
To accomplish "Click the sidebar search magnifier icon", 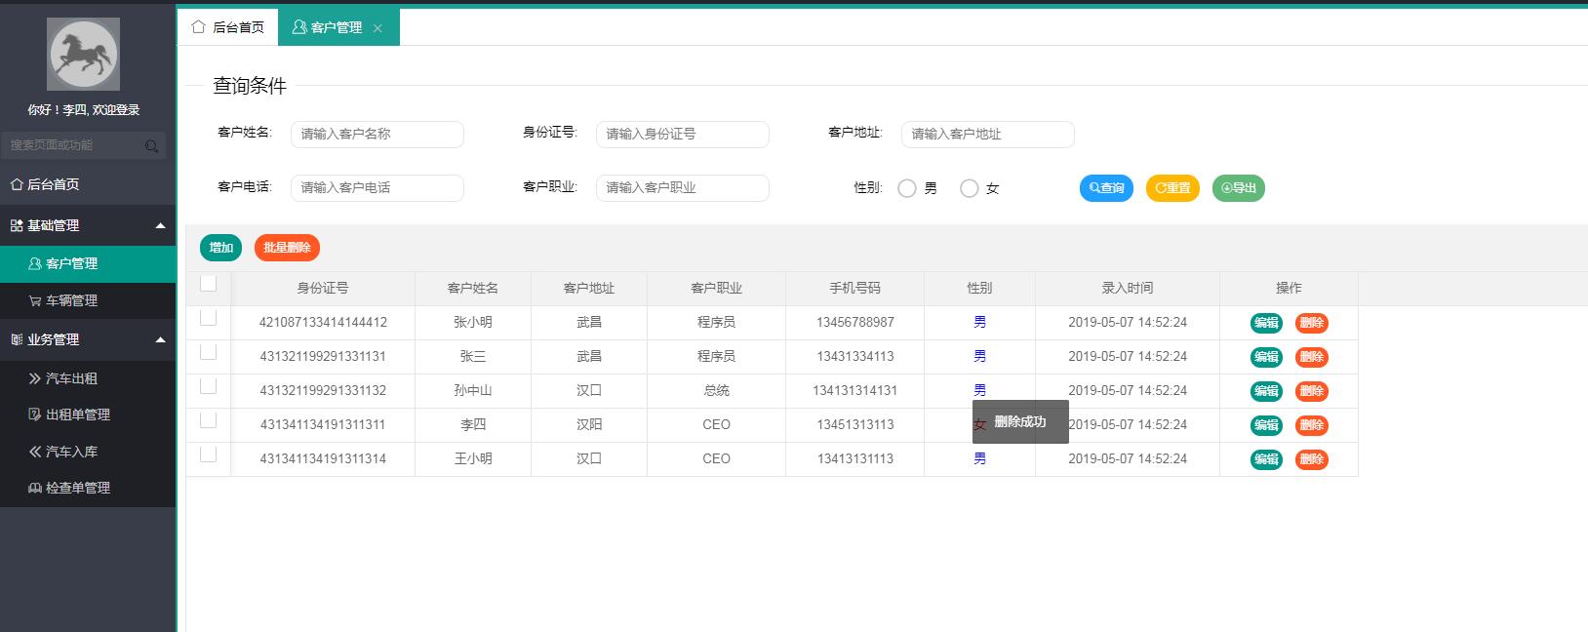I will [x=151, y=146].
